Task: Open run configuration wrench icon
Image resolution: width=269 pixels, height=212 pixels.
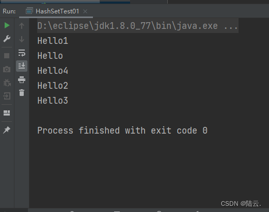Action: 7,39
